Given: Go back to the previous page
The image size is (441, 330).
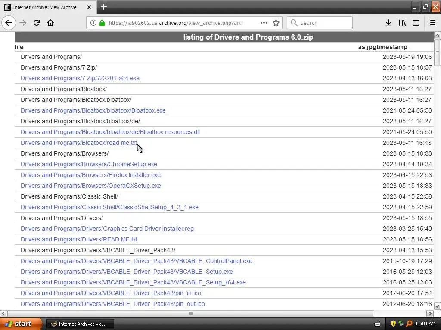Looking at the screenshot, I should point(9,23).
